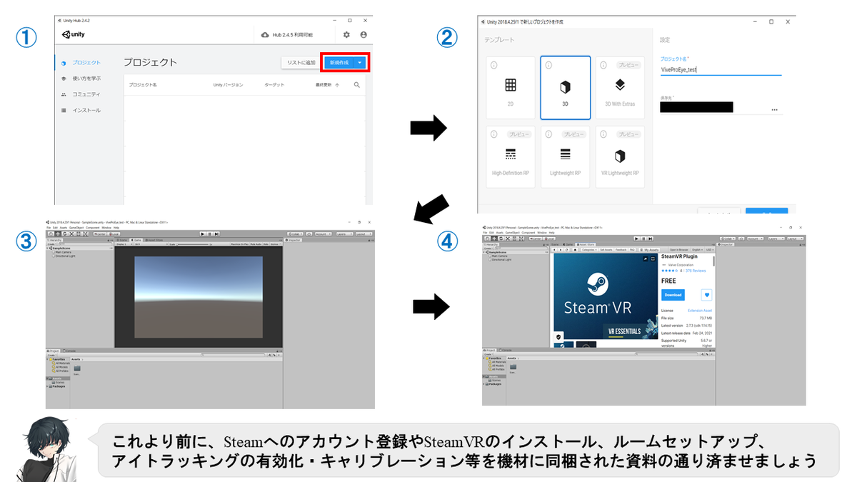Open Account dropdown in Game view editor
The height and width of the screenshot is (482, 857).
tap(324, 234)
